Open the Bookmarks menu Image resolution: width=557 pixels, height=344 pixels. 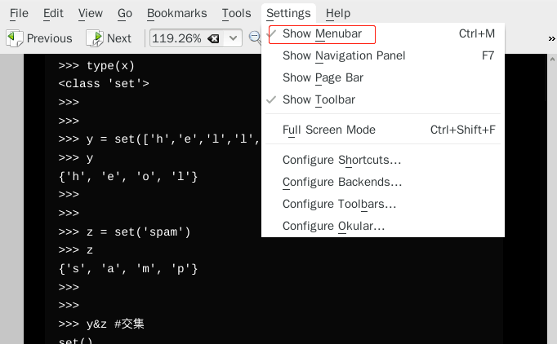[x=176, y=14]
